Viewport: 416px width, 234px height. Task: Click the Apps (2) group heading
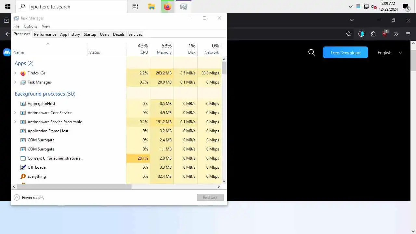point(24,63)
